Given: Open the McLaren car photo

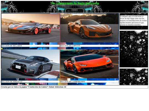Looking at the screenshot, I should click(30, 28).
